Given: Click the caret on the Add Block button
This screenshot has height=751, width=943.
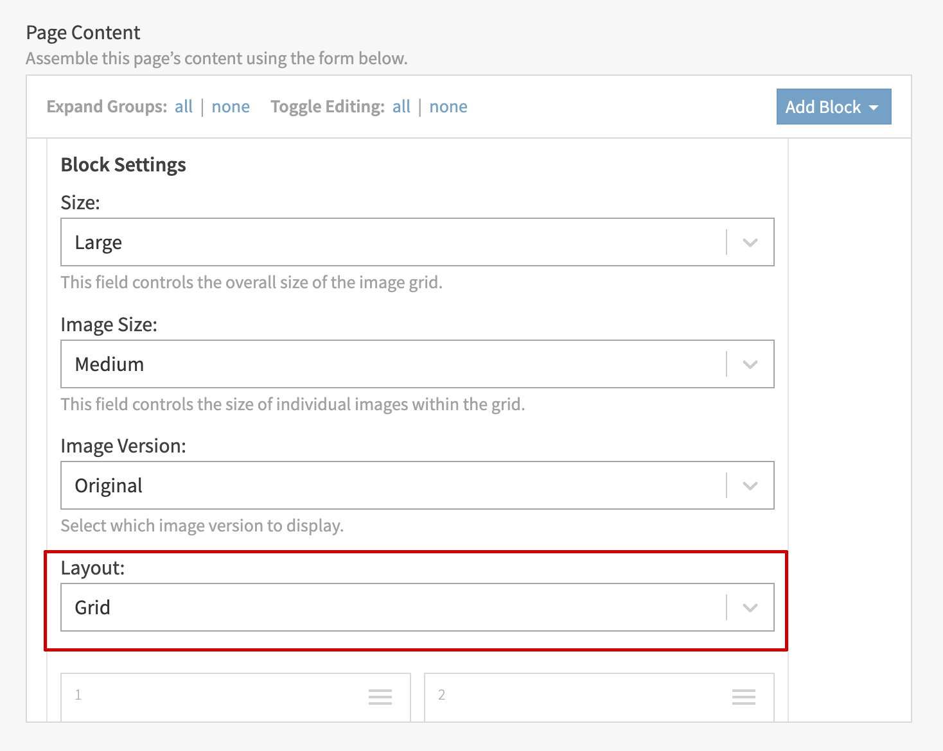Looking at the screenshot, I should click(x=874, y=107).
